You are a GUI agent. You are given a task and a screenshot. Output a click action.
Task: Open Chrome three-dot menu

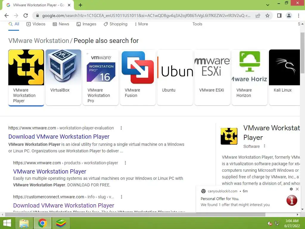tap(298, 16)
